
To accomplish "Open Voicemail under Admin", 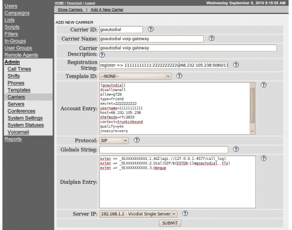I will [18, 132].
